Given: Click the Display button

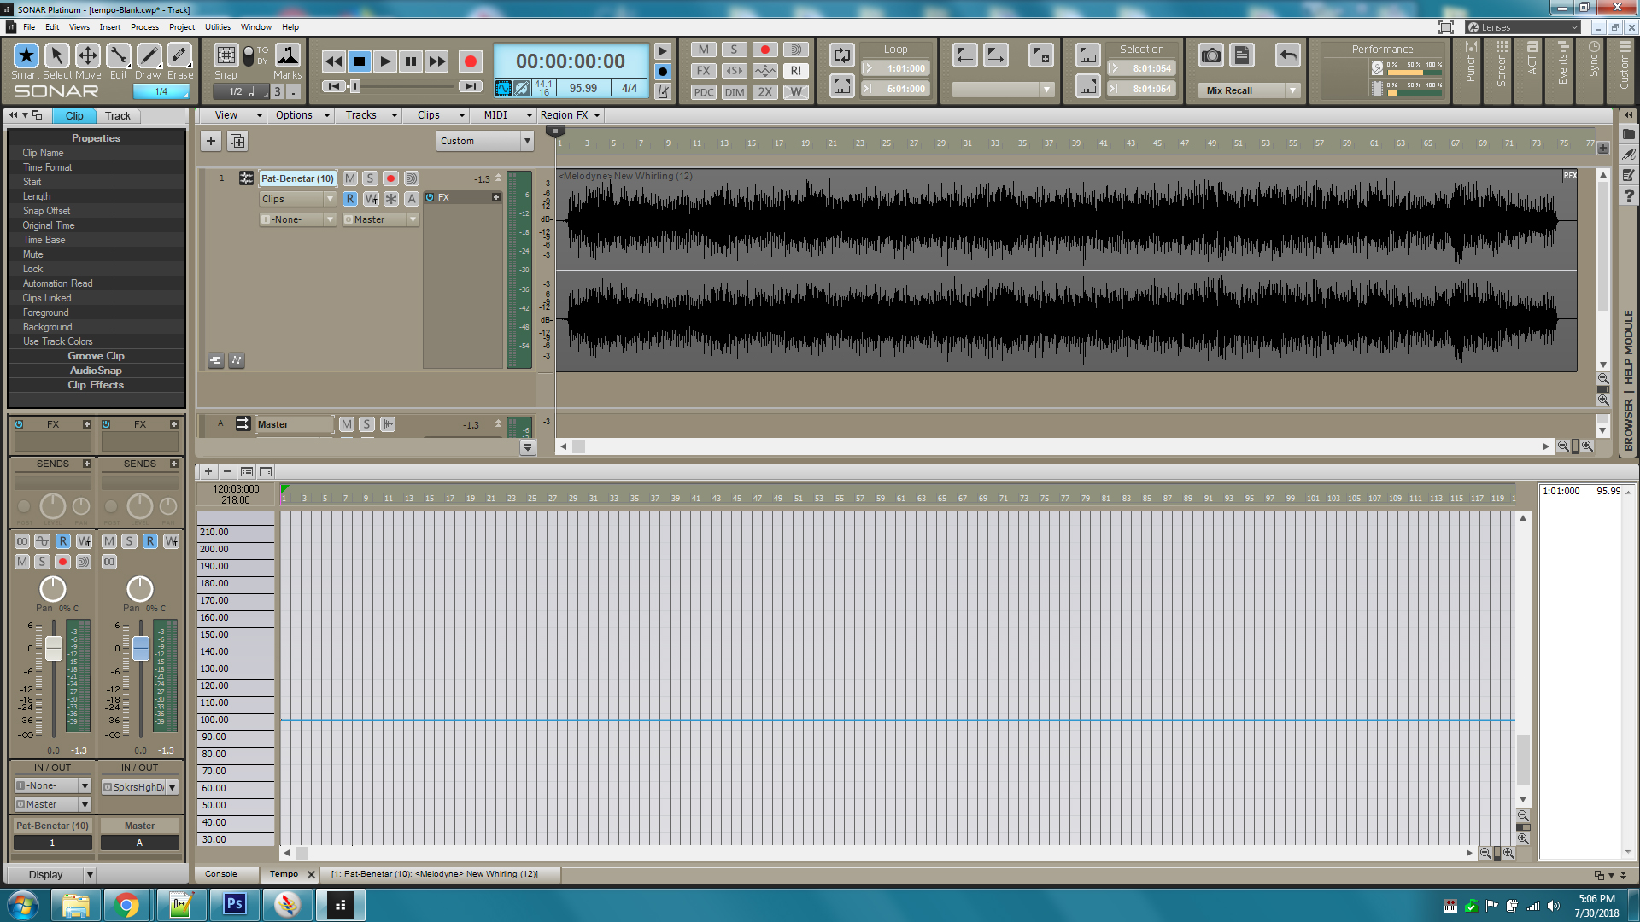Looking at the screenshot, I should tap(45, 874).
